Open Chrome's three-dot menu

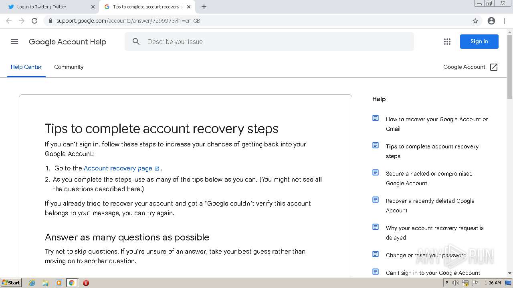click(505, 21)
